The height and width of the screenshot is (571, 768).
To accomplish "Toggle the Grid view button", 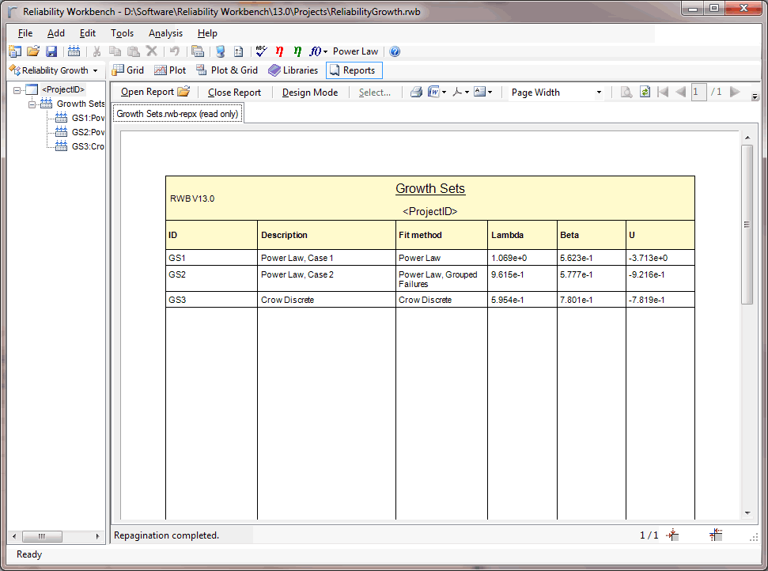I will coord(128,70).
